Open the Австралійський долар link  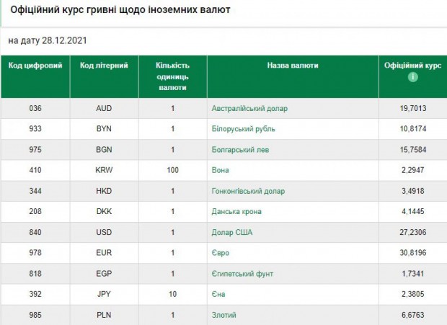pos(249,109)
